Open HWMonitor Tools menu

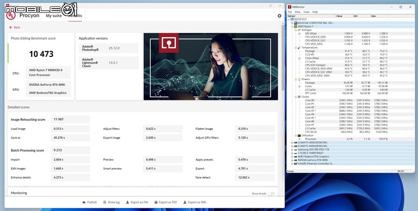pos(307,12)
